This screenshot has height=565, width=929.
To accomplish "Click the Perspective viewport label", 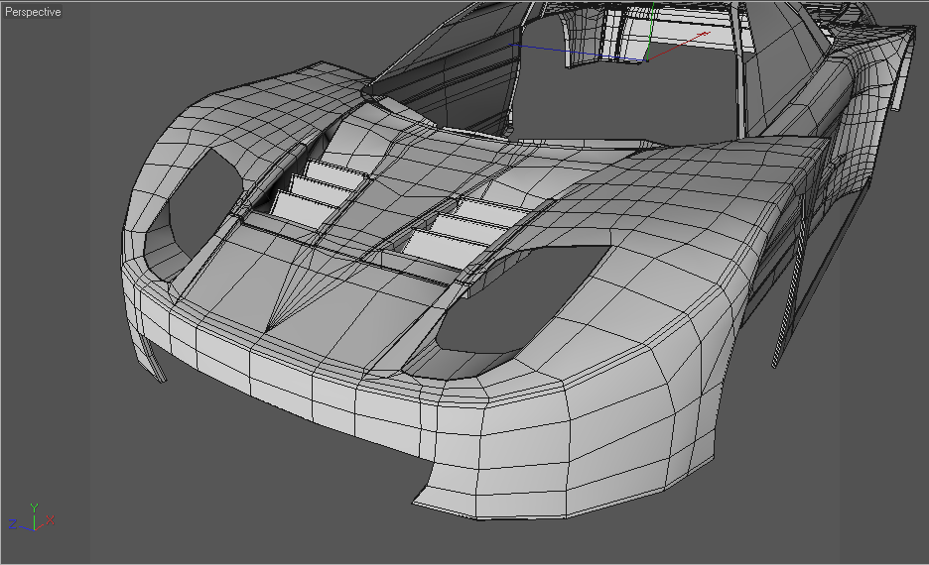I will point(33,12).
